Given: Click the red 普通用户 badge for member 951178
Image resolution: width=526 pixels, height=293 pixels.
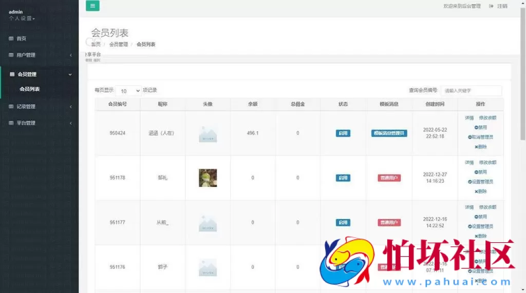Looking at the screenshot, I should [389, 178].
